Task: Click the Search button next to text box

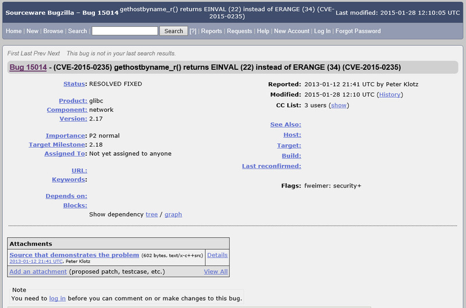Action: point(174,31)
